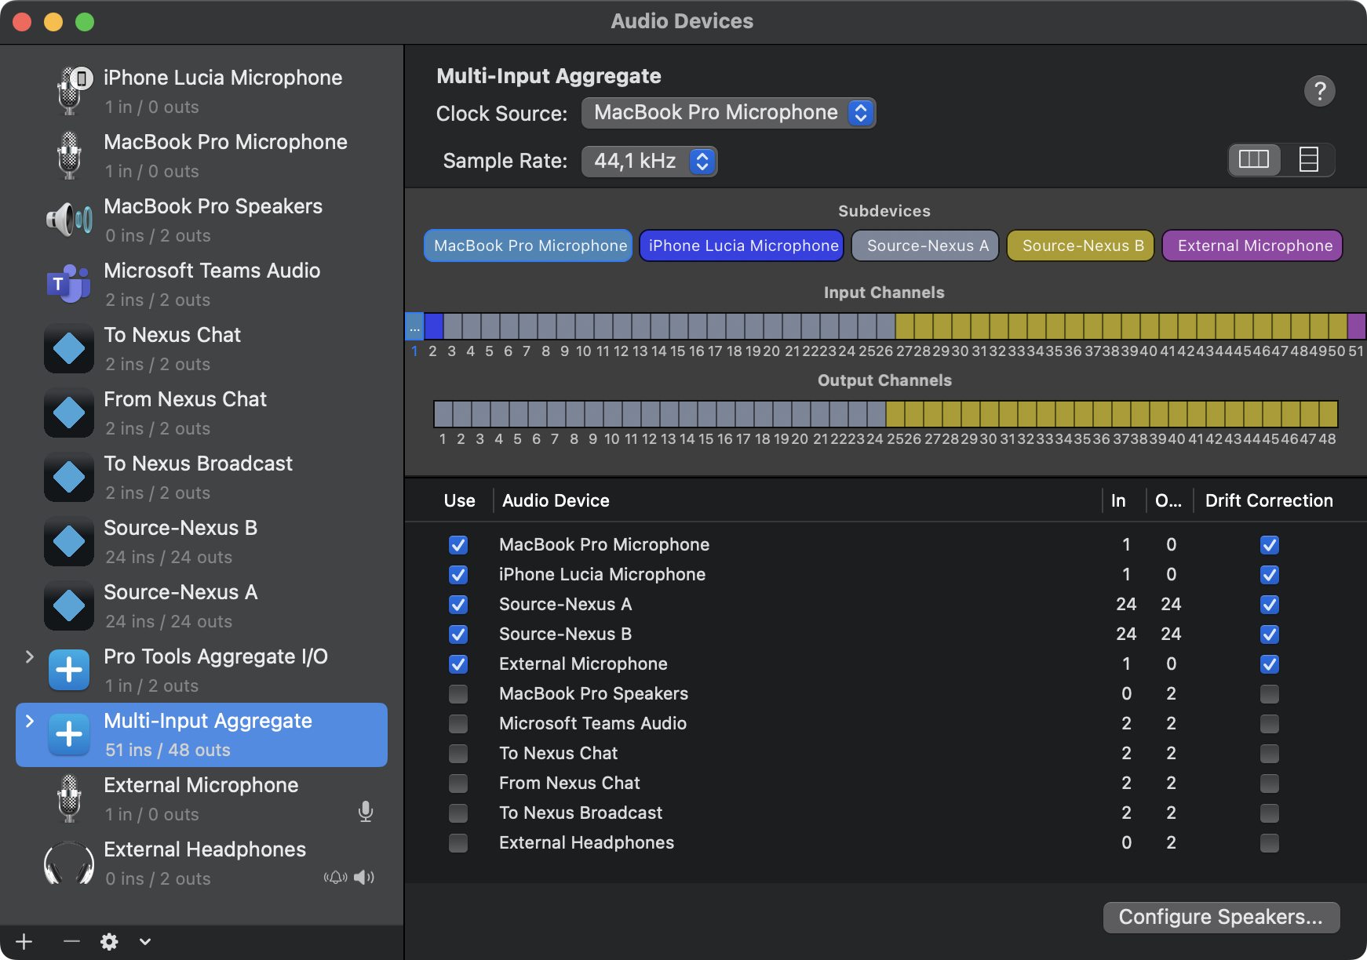The width and height of the screenshot is (1367, 960).
Task: Enable the MacBook Pro Speakers Use checkbox
Action: click(458, 694)
